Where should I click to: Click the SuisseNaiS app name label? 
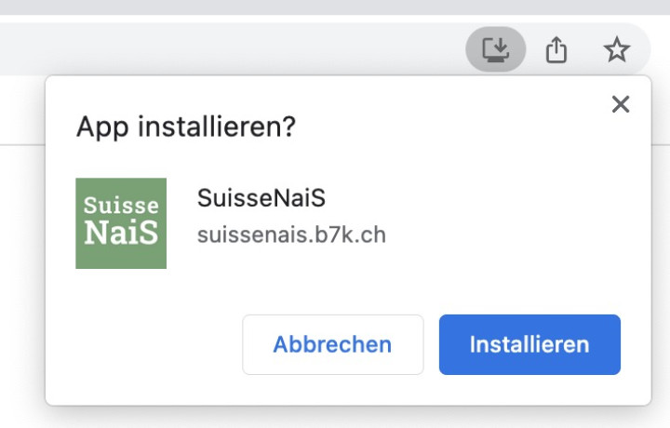click(261, 198)
